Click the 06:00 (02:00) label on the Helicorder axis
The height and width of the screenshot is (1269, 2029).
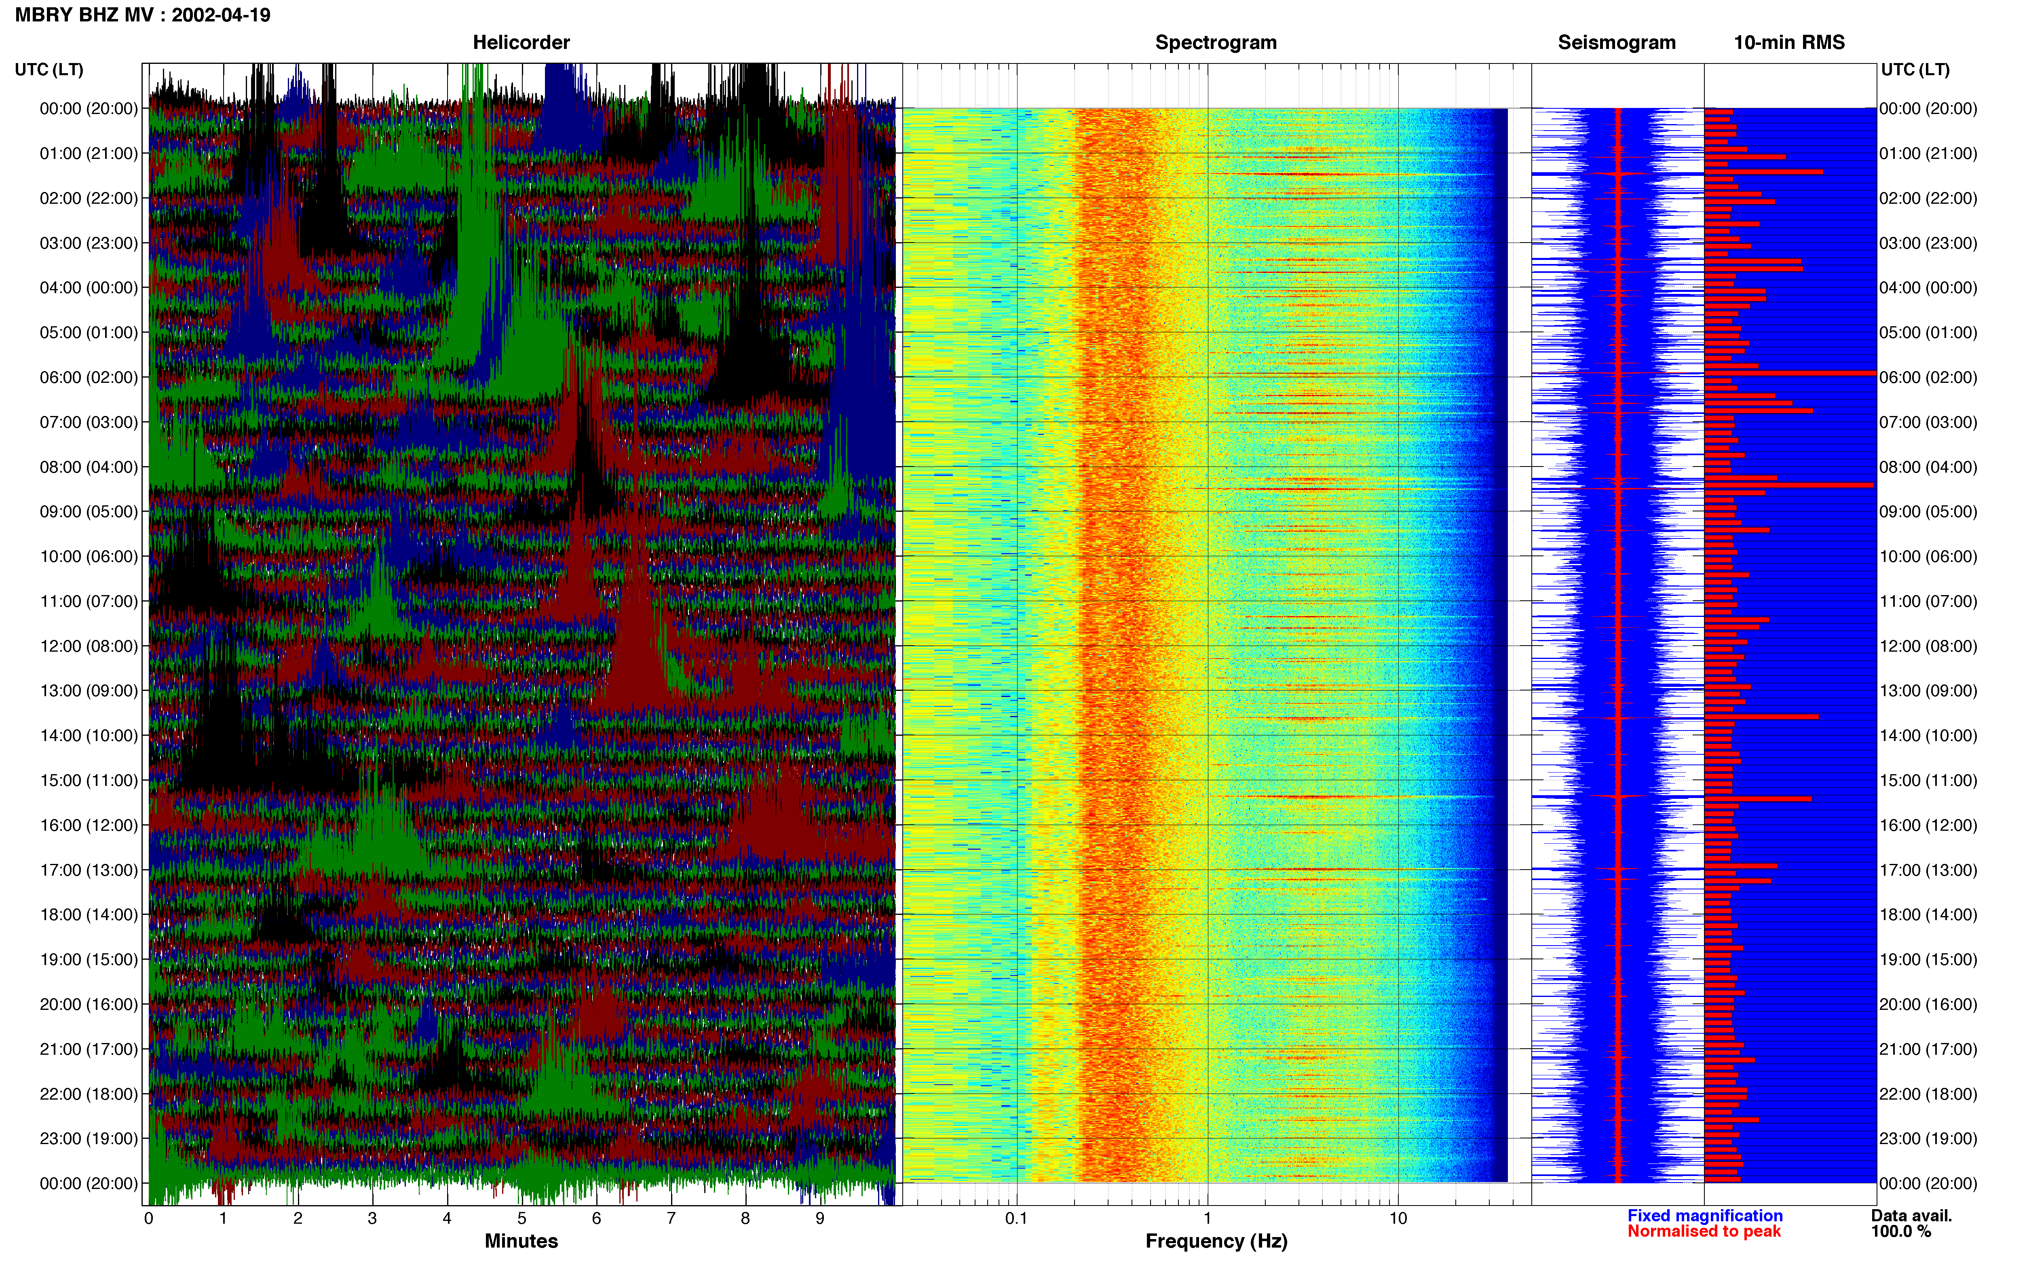point(89,378)
